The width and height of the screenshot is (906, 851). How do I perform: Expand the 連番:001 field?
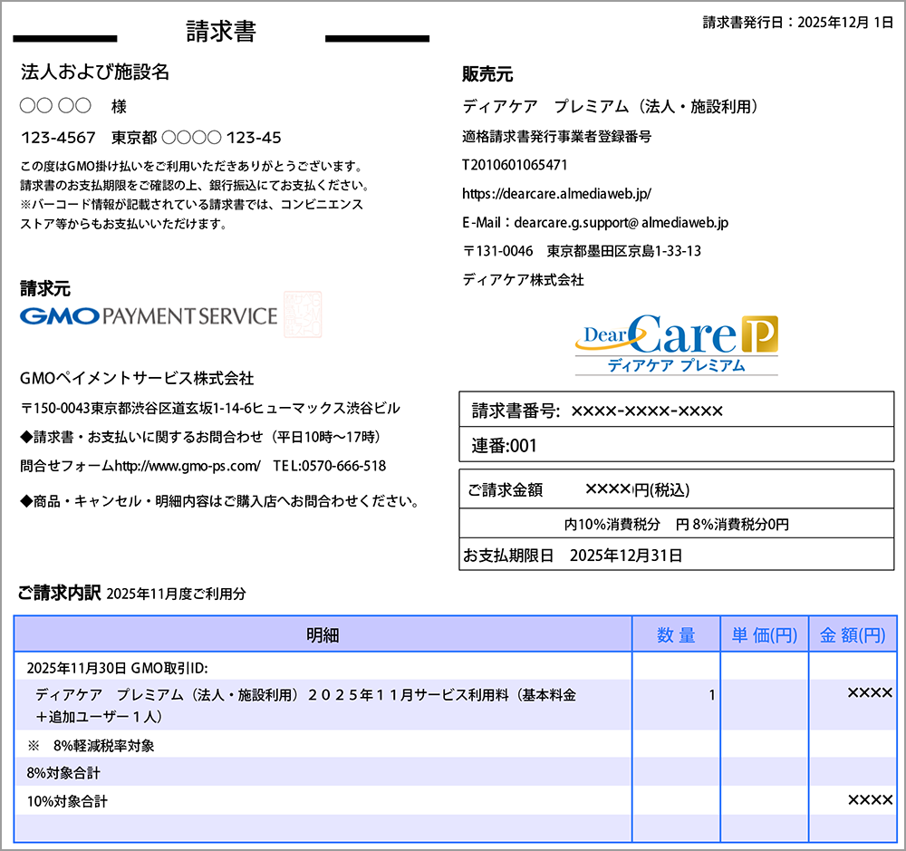coord(676,445)
